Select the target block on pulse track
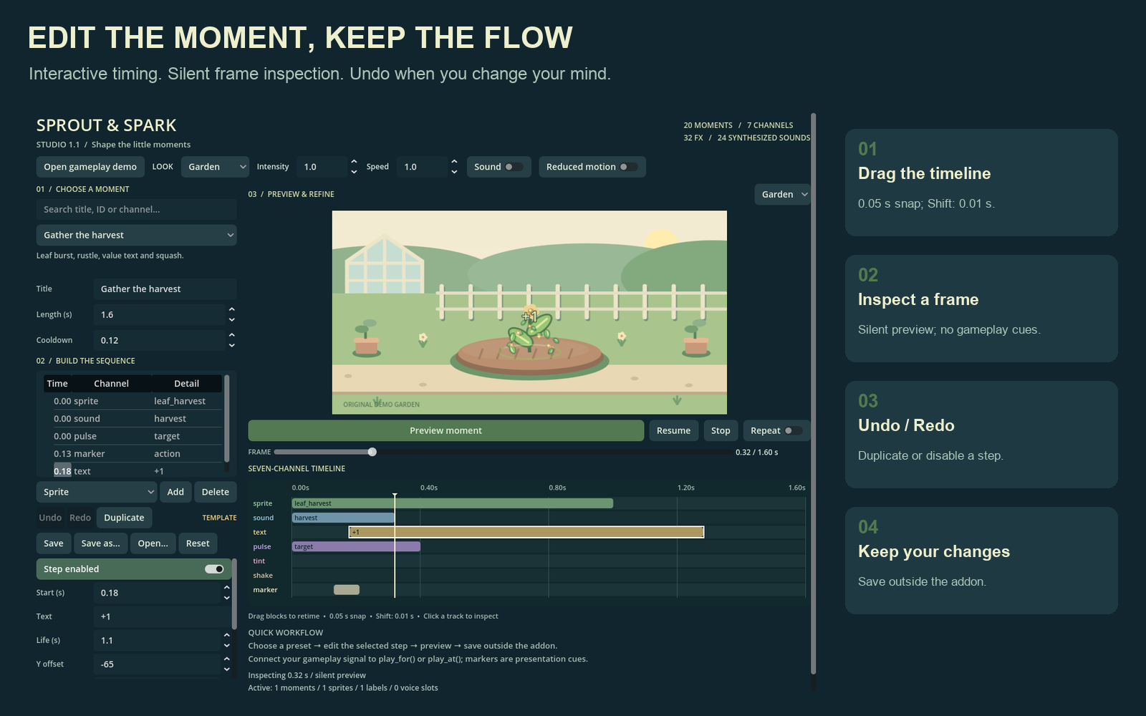 click(x=356, y=546)
